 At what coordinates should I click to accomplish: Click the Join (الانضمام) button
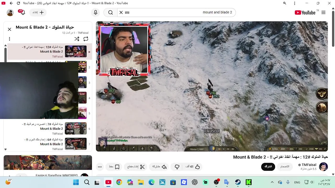point(285,167)
